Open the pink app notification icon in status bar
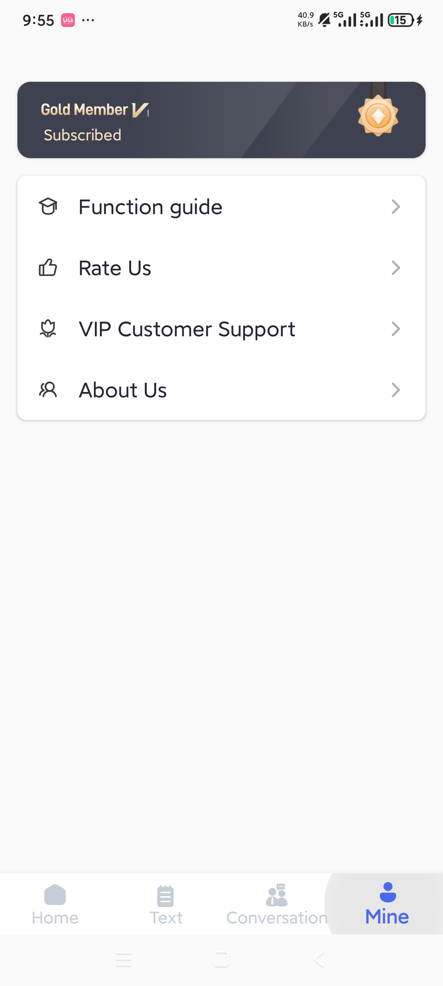 (68, 20)
